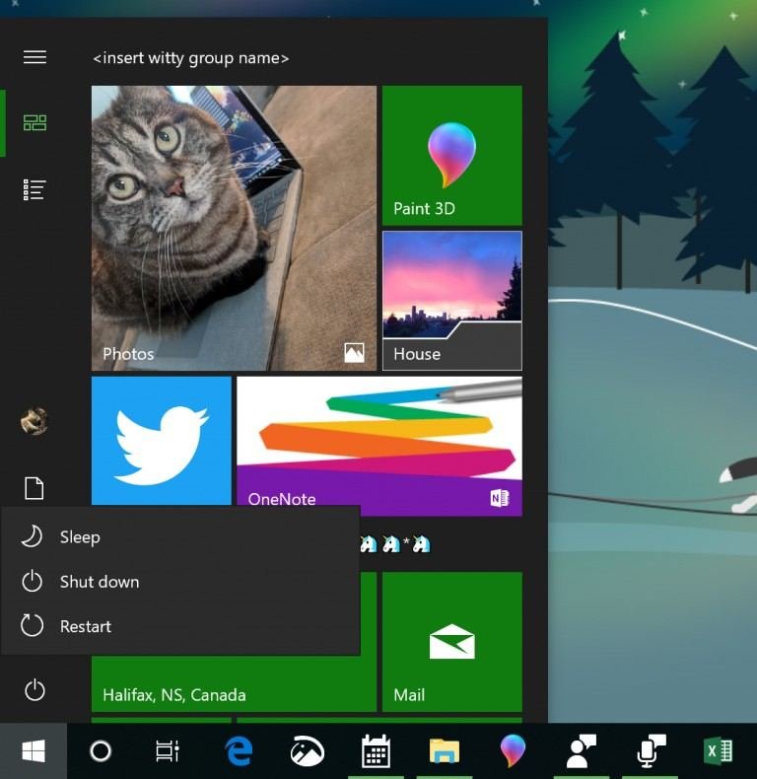Click the Power button icon
The image size is (757, 779).
pyautogui.click(x=34, y=690)
